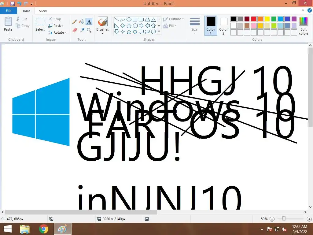This screenshot has height=235, width=313.
Task: Choose the Five-point star shape
Action: 129,32
